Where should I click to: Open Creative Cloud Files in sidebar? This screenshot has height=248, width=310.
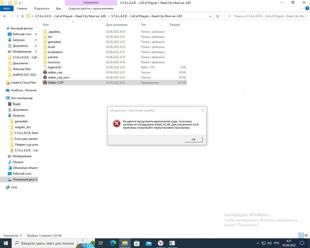point(23,83)
